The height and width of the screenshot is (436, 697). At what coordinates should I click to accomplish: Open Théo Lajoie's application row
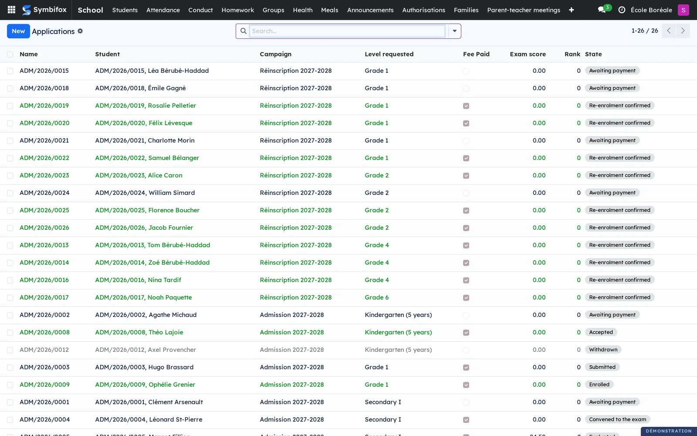(x=348, y=332)
